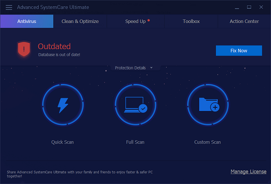This screenshot has width=271, height=184.
Task: Click the Custom Scan text label
Action: coord(208,142)
